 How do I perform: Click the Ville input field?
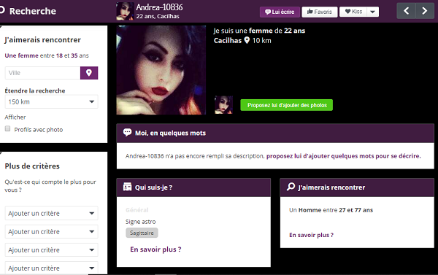coord(43,73)
